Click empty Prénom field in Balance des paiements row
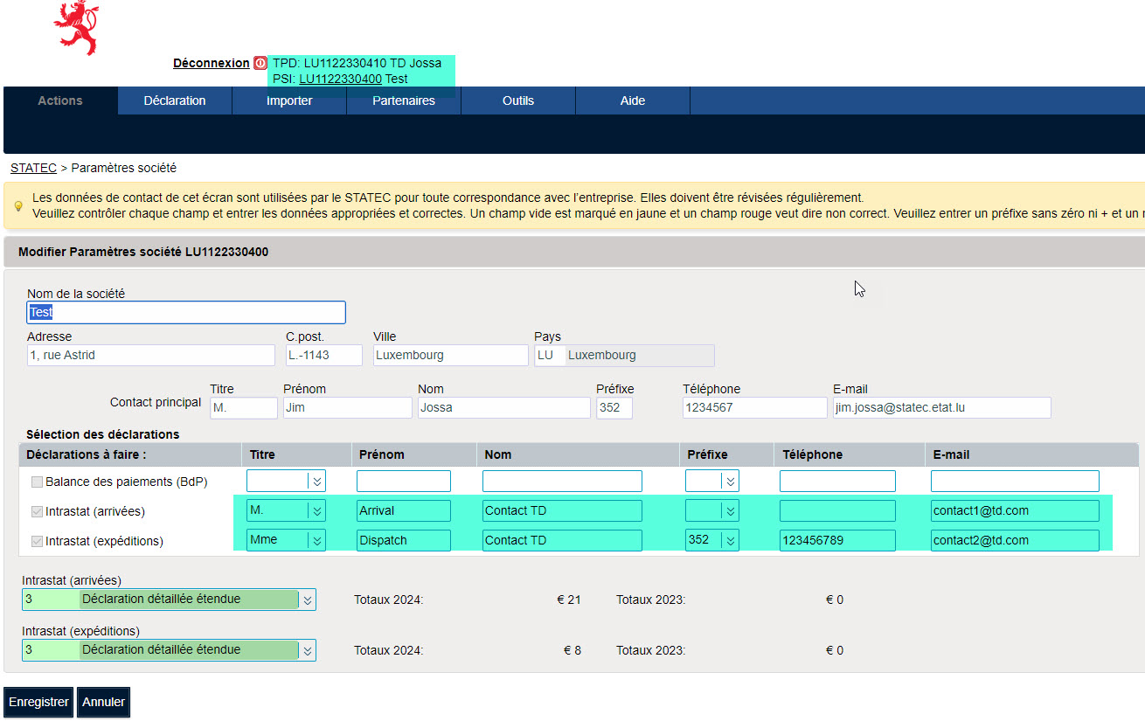 (404, 481)
